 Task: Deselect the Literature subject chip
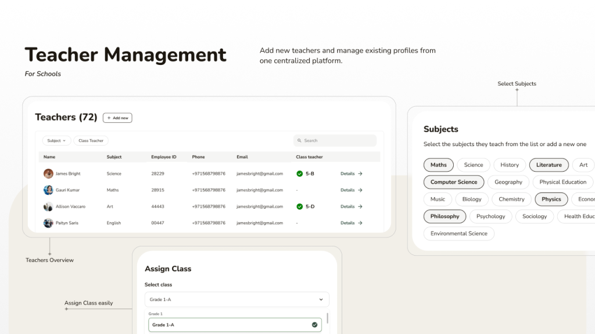tap(549, 165)
